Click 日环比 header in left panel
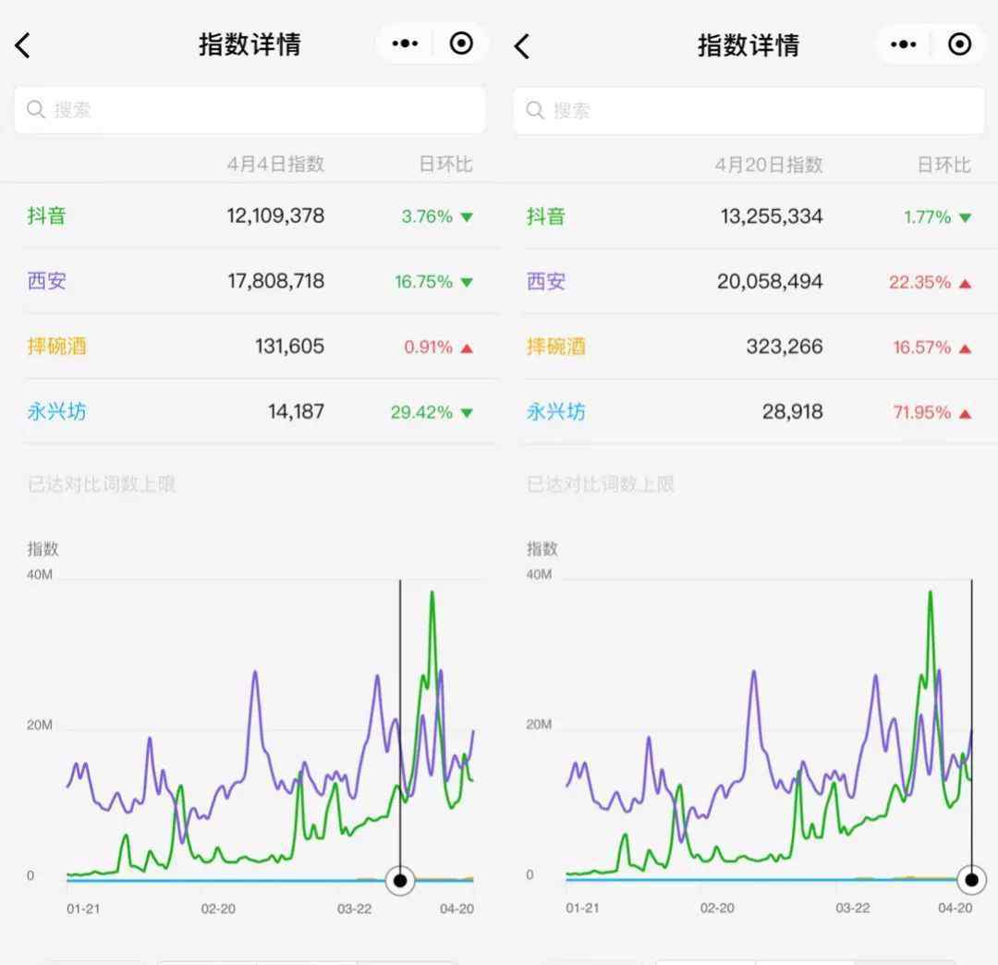 coord(445,165)
